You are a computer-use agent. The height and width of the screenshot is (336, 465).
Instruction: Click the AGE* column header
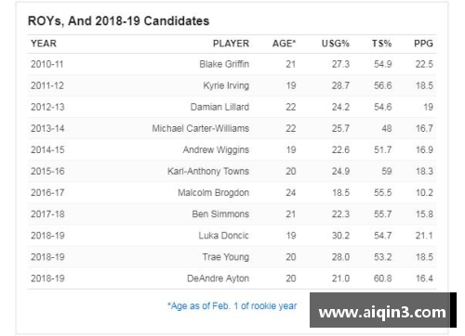click(x=284, y=44)
